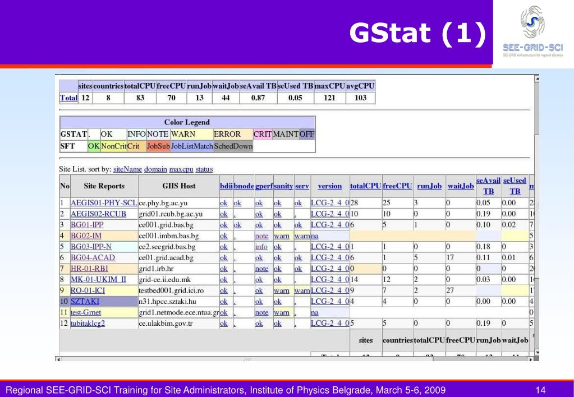Image resolution: width=574 pixels, height=397 pixels.
Task: Open sanity warn link for BG02-IM
Action: [282, 236]
